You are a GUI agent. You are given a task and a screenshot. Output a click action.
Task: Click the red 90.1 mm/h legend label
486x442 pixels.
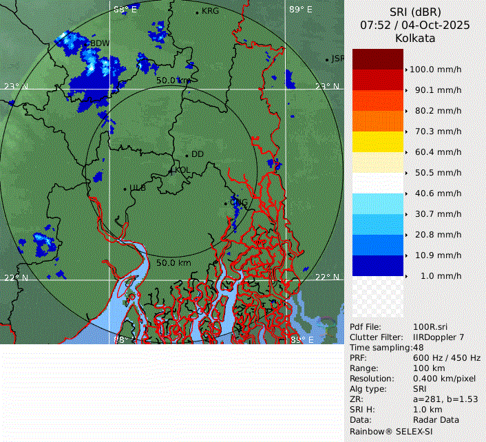(x=438, y=90)
